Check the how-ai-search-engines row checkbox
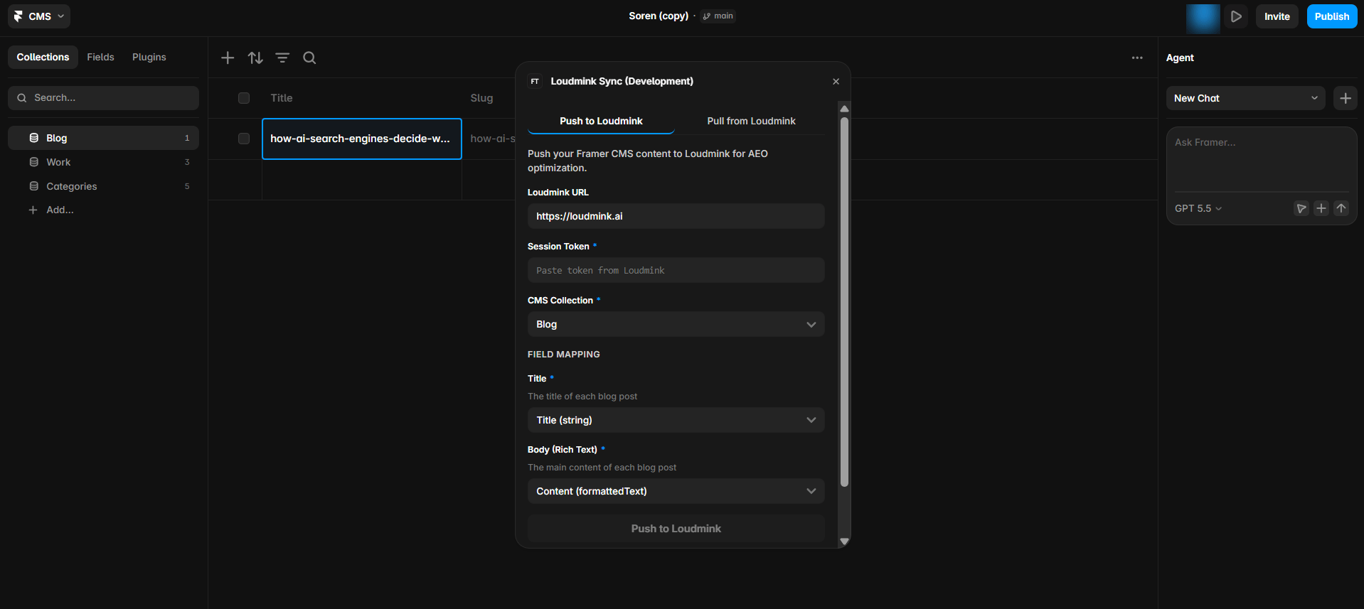The height and width of the screenshot is (609, 1364). coord(244,139)
